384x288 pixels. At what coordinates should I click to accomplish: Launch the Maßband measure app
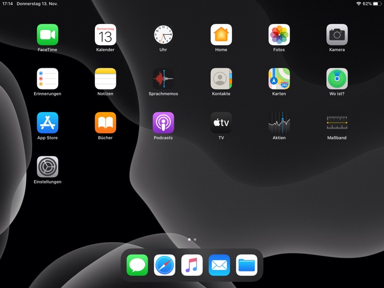tap(337, 123)
